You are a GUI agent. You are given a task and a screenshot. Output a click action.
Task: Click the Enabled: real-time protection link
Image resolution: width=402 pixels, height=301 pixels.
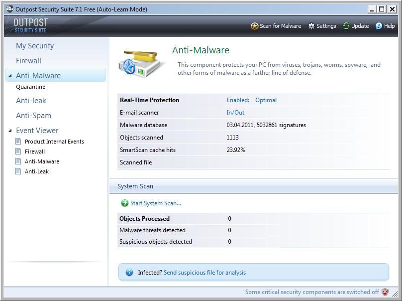(238, 100)
